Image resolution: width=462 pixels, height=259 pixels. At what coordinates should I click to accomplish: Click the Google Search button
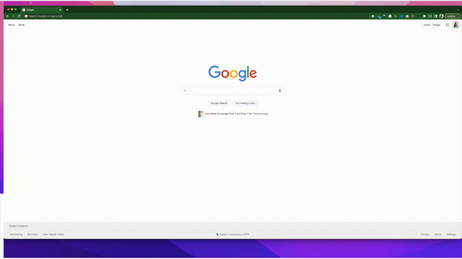(219, 103)
